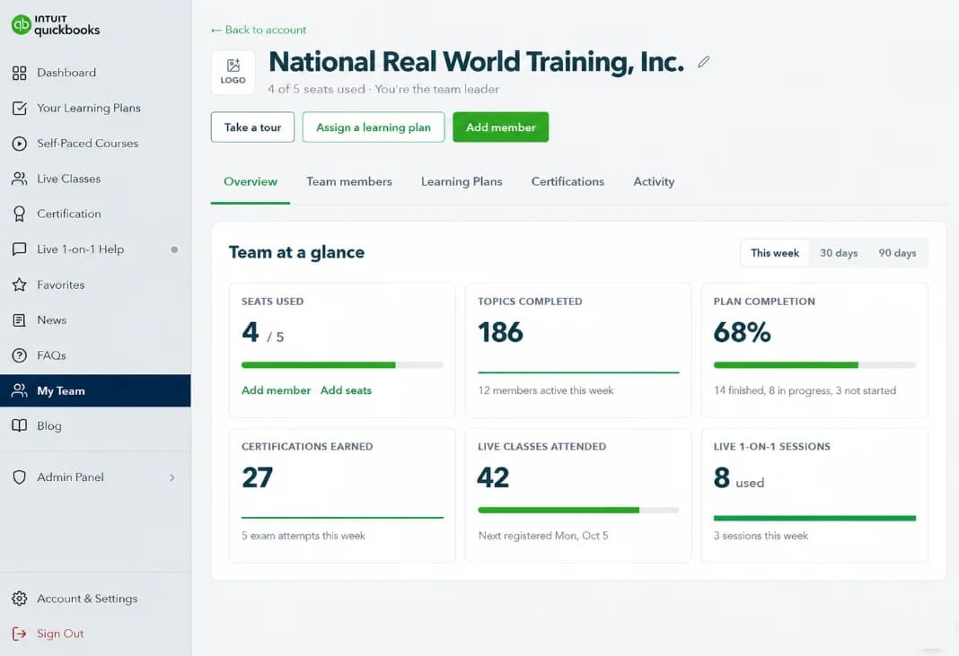Screen dimensions: 959x656
Task: Click the Live Classes Attended value 42
Action: point(493,477)
